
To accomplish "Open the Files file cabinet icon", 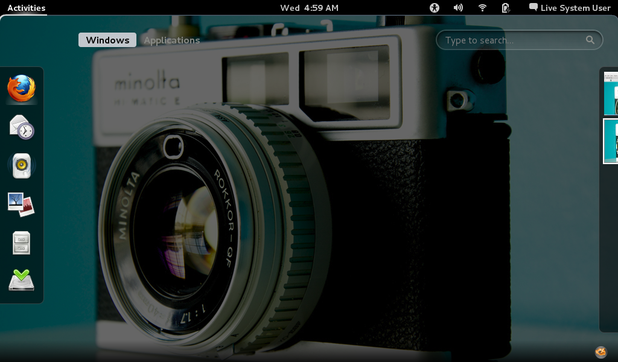I will pos(21,243).
